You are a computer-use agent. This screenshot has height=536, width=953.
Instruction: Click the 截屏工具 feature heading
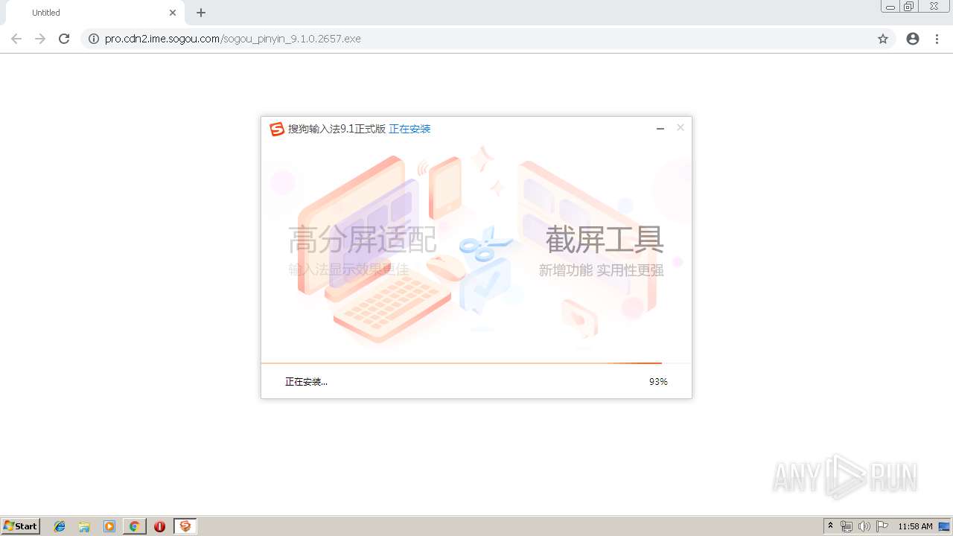coord(605,240)
